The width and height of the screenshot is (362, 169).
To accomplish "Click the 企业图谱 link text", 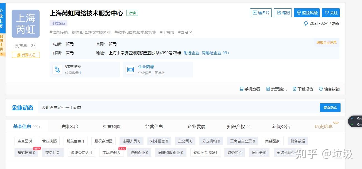I will tap(146, 67).
